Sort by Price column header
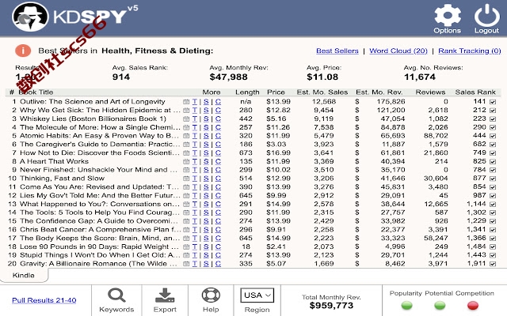507x316 pixels. (x=276, y=92)
